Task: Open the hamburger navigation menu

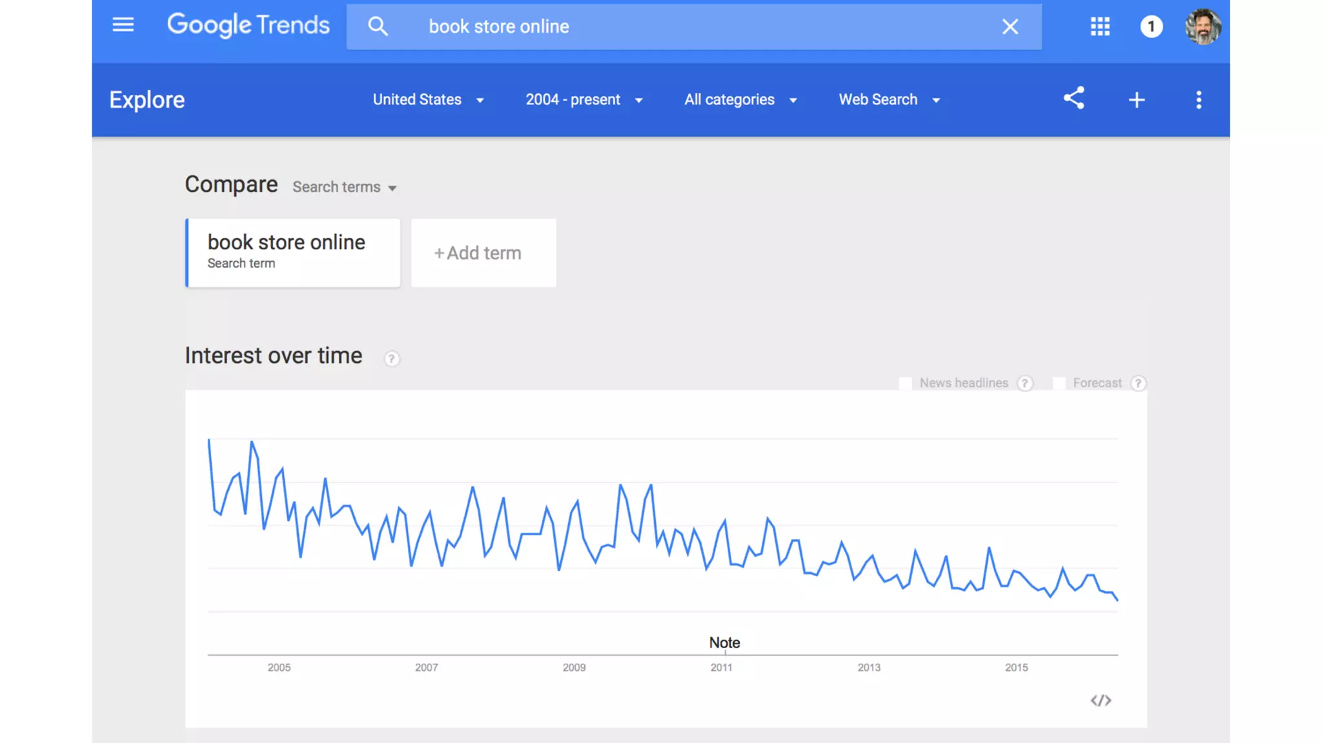Action: click(123, 25)
